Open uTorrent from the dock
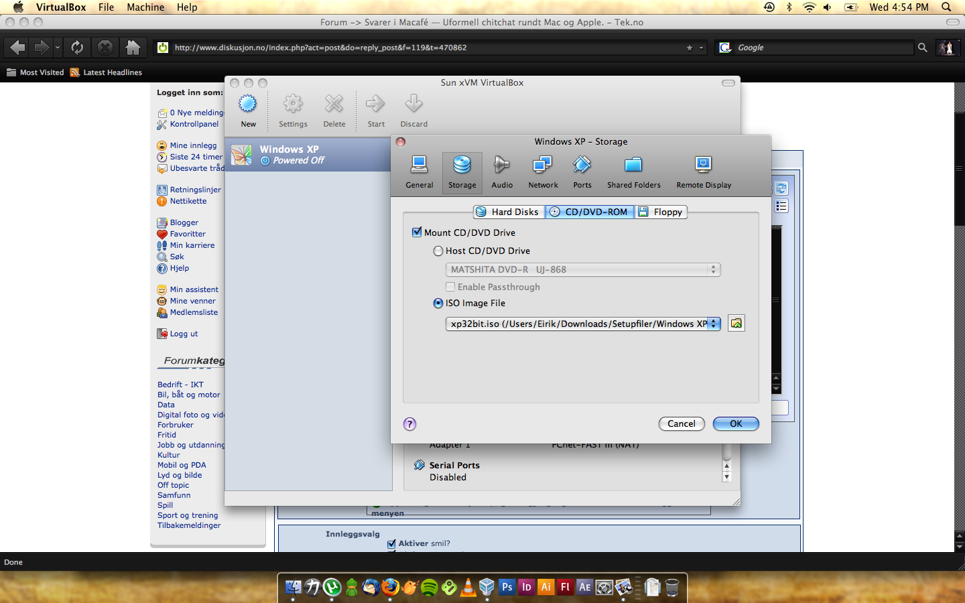Image resolution: width=965 pixels, height=603 pixels. 332,588
